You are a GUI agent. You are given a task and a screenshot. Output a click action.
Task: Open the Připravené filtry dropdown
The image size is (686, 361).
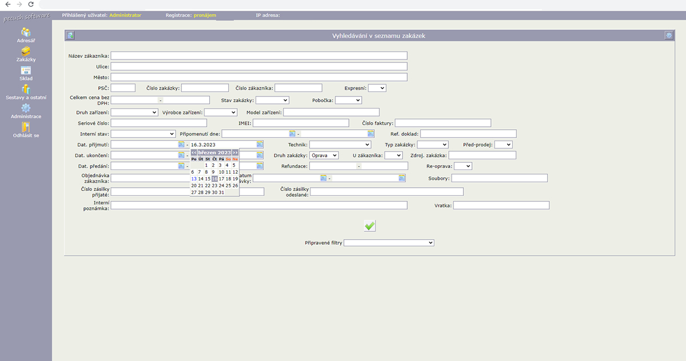pyautogui.click(x=389, y=243)
